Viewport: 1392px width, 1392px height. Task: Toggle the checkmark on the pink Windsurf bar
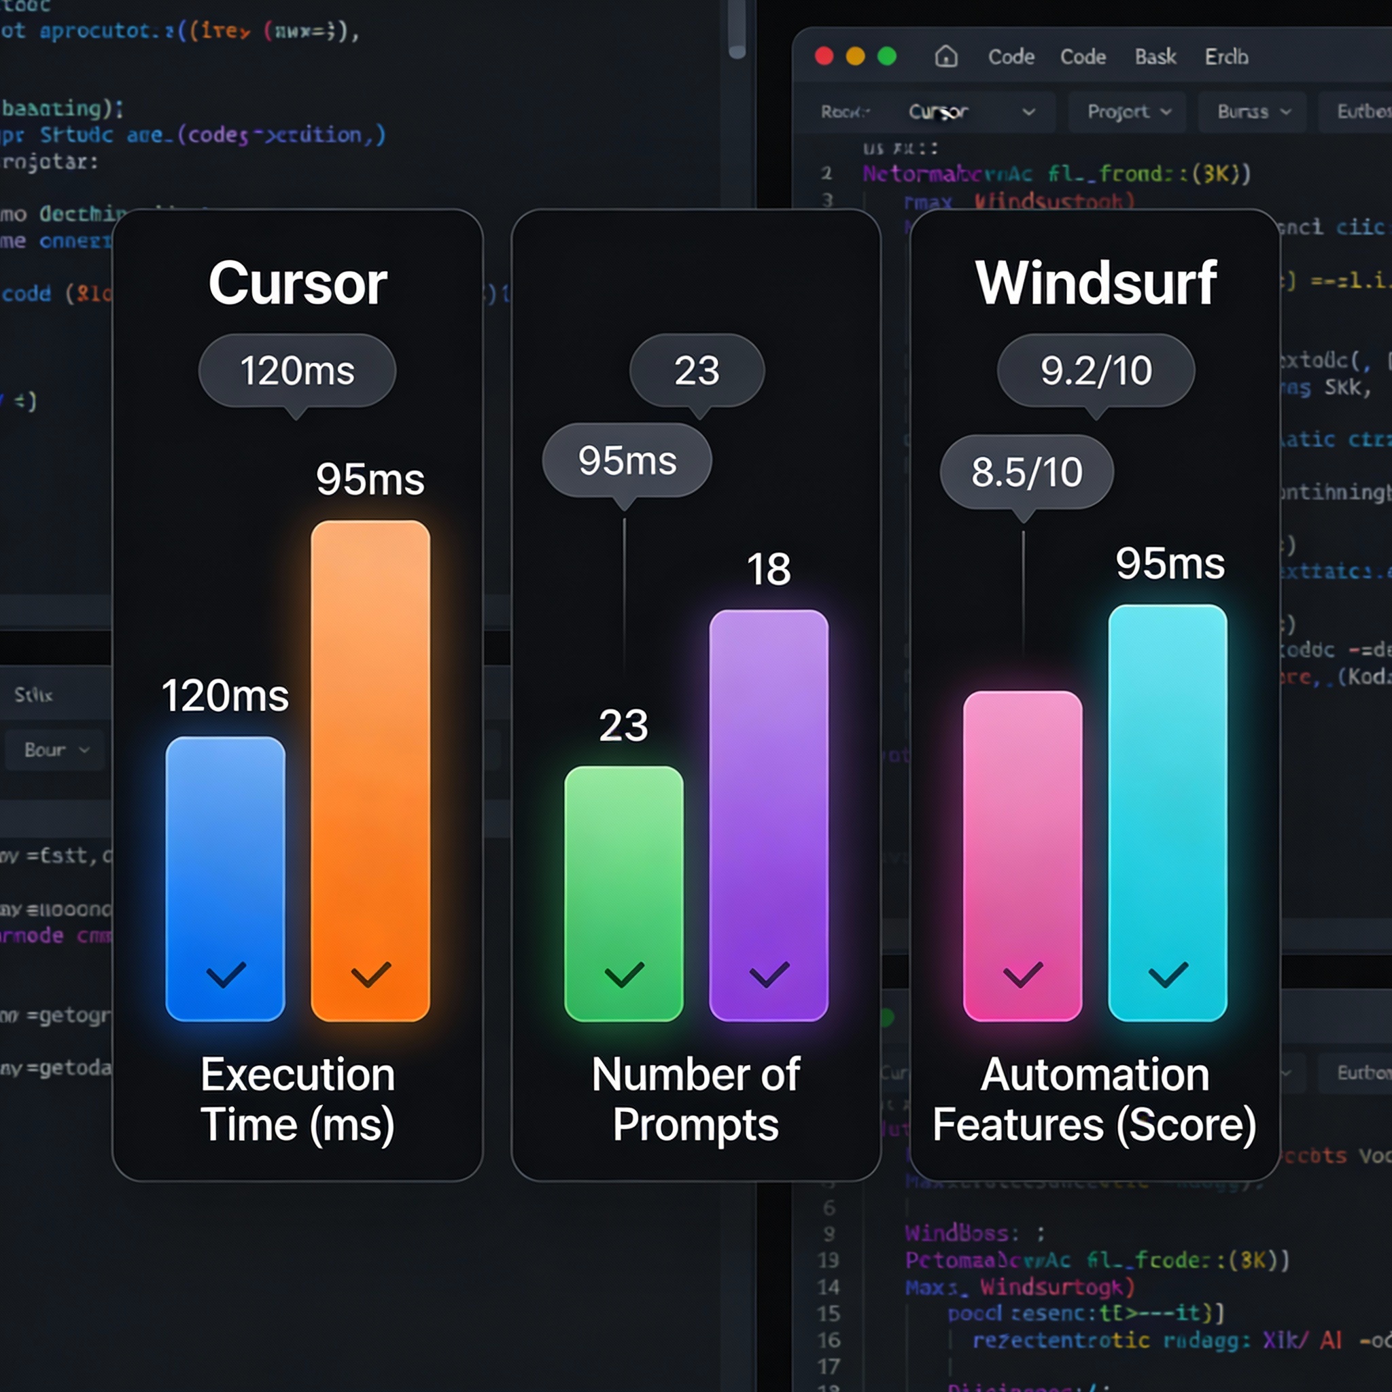[1022, 974]
